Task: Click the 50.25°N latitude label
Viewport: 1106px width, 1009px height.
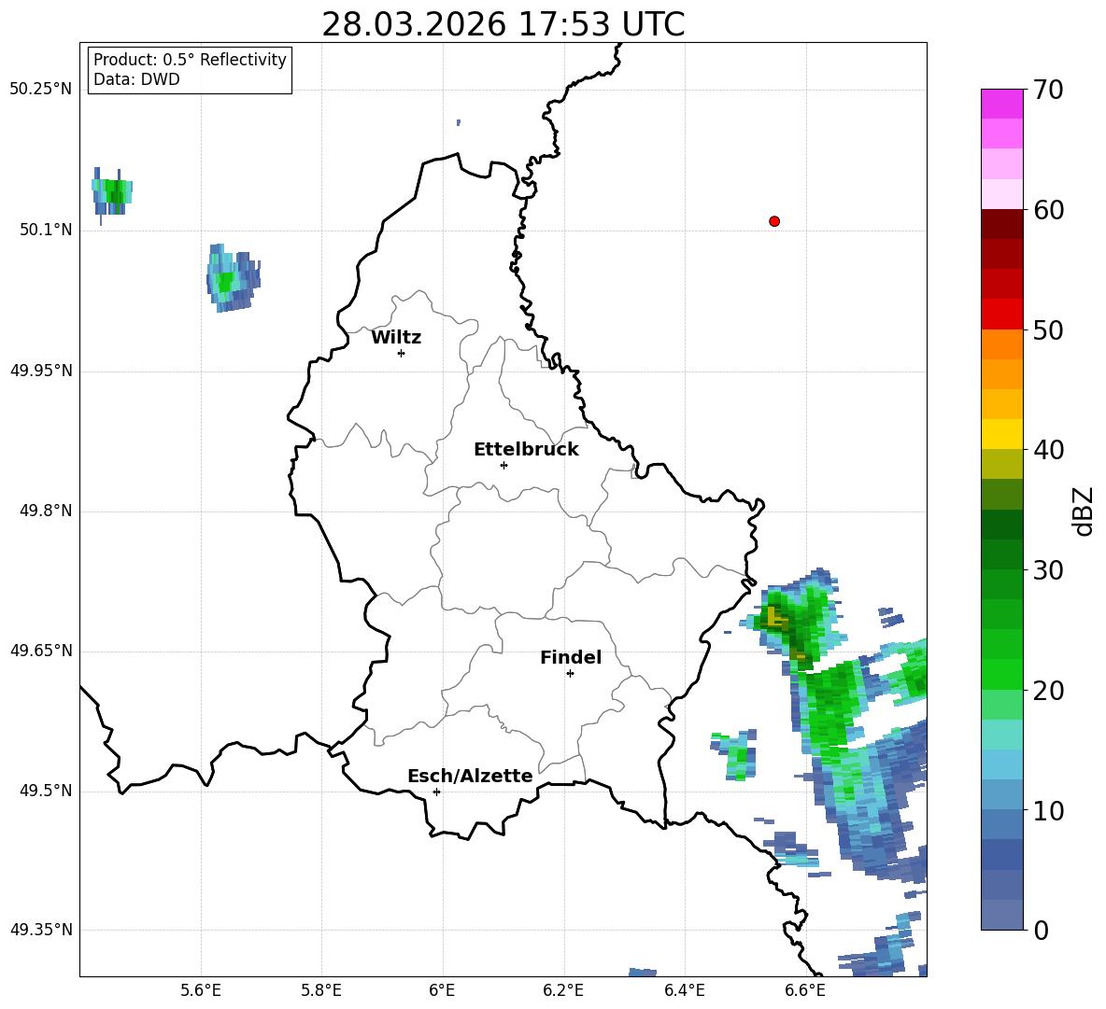Action: [40, 90]
